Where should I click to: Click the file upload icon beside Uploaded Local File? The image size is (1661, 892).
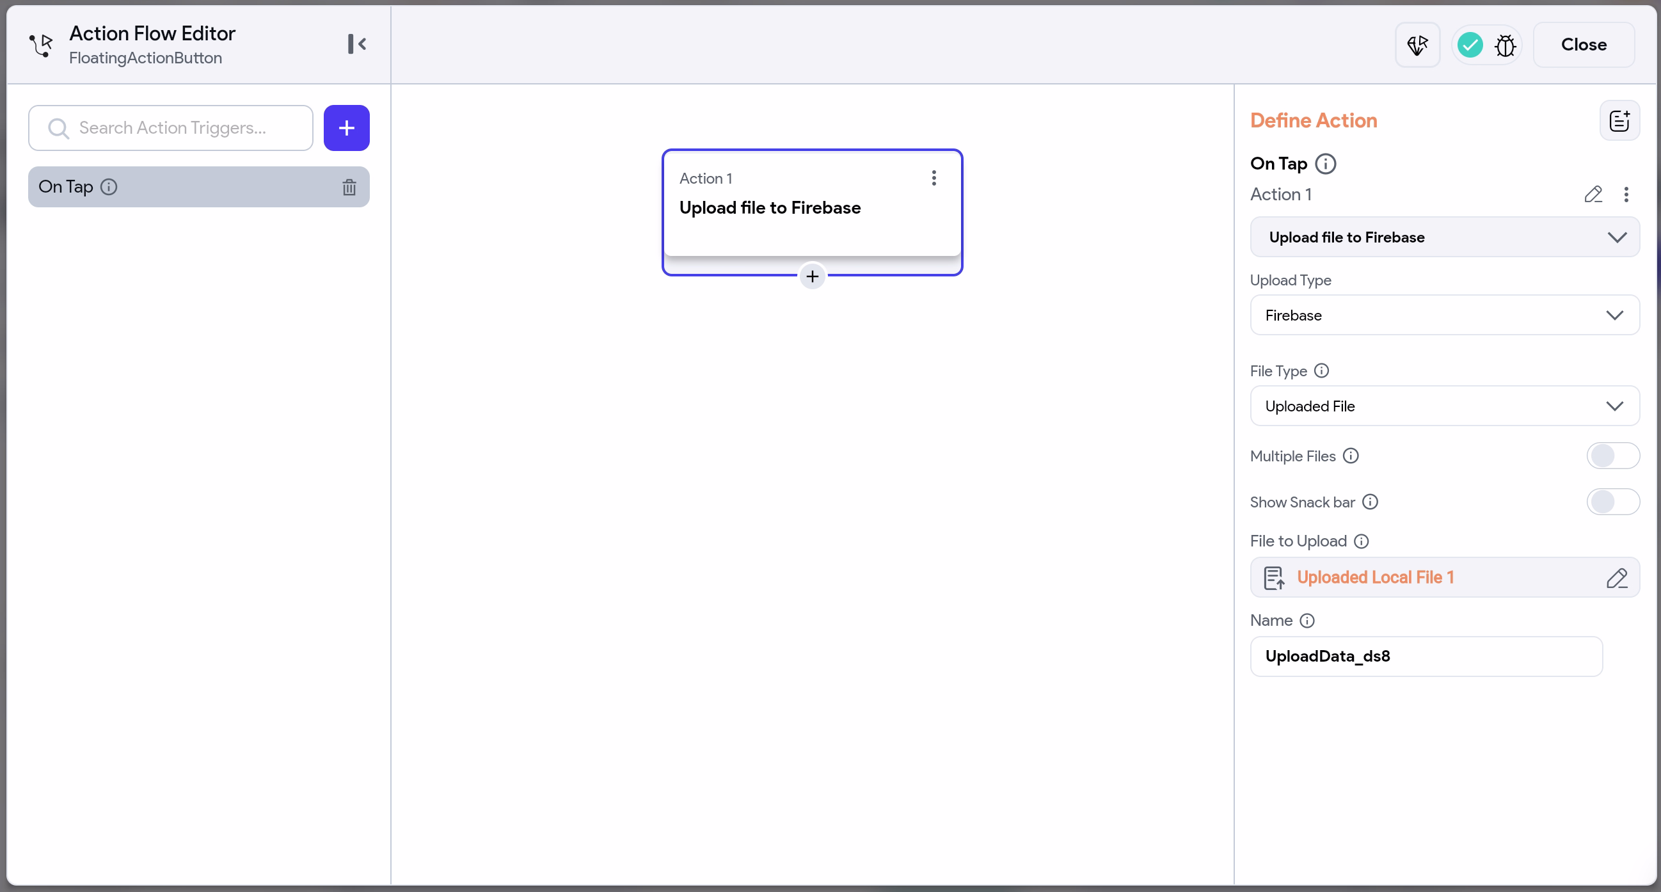pos(1274,578)
